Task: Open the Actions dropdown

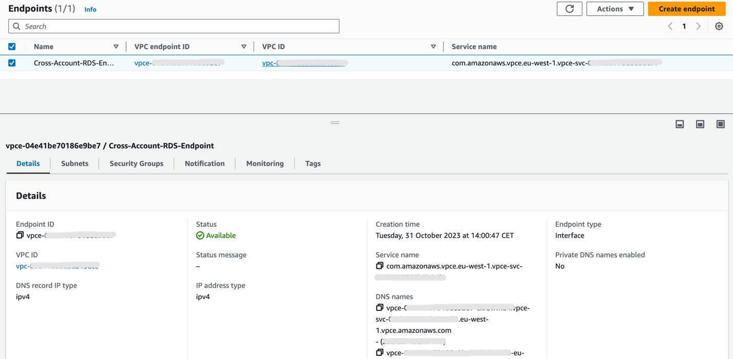Action: (x=615, y=9)
